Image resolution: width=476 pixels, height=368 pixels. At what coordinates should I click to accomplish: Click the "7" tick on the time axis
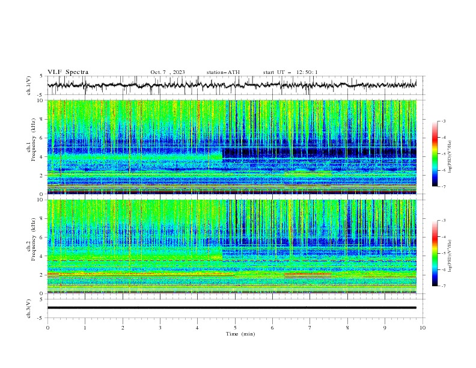[310, 328]
